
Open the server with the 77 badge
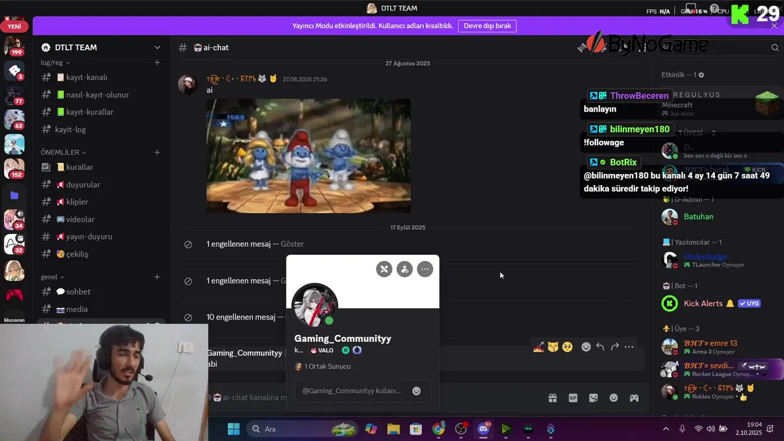point(14,95)
